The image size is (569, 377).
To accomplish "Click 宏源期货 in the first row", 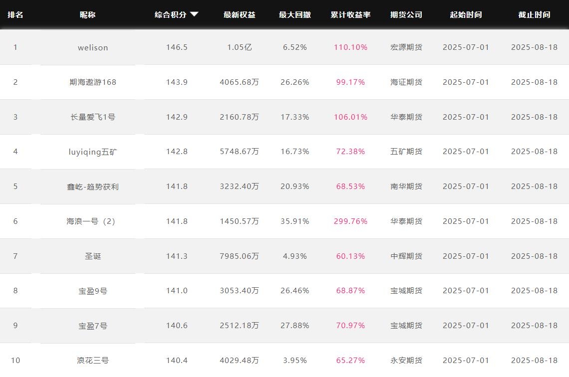I will 406,47.
